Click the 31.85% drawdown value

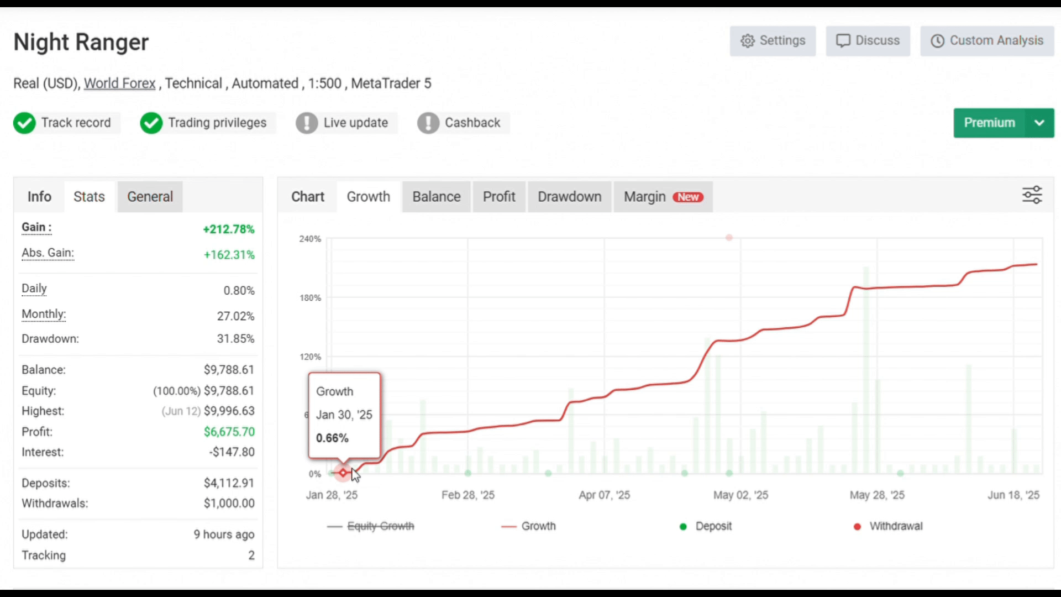236,339
